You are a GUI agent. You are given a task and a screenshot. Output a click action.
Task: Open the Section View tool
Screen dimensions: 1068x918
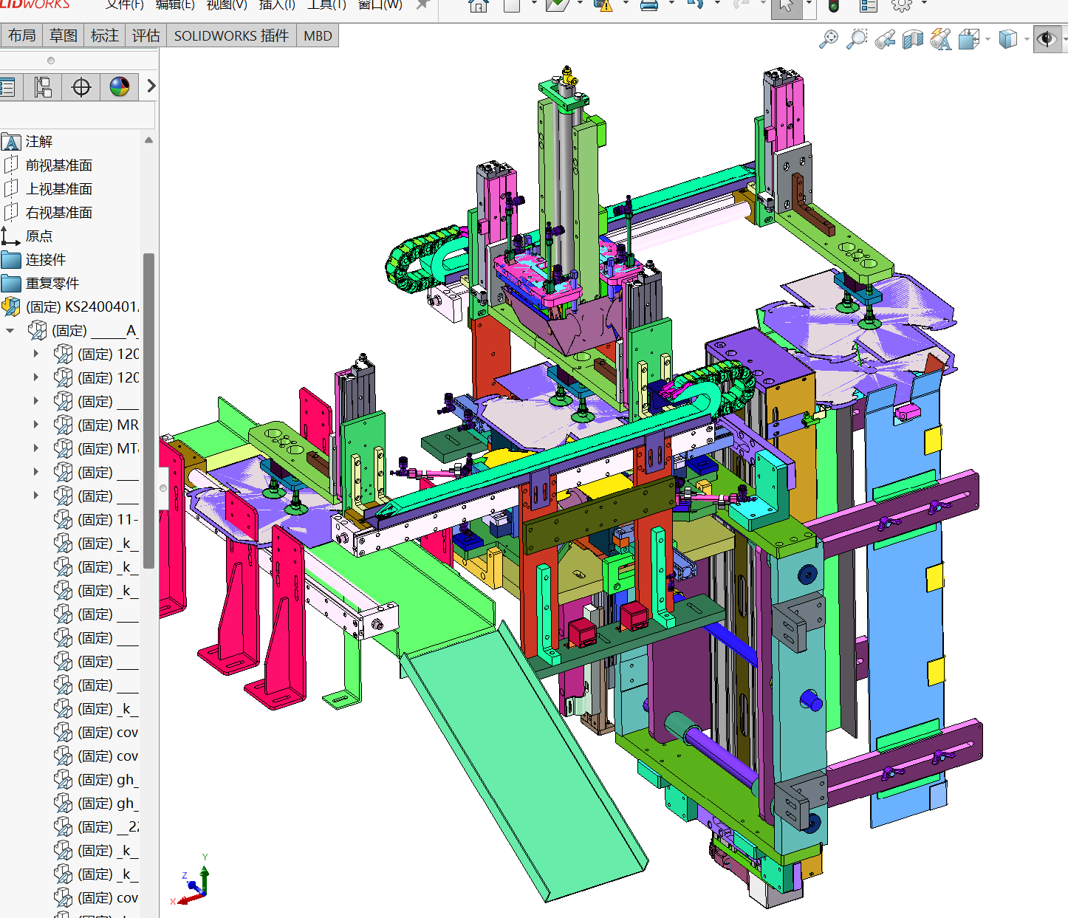click(x=913, y=38)
